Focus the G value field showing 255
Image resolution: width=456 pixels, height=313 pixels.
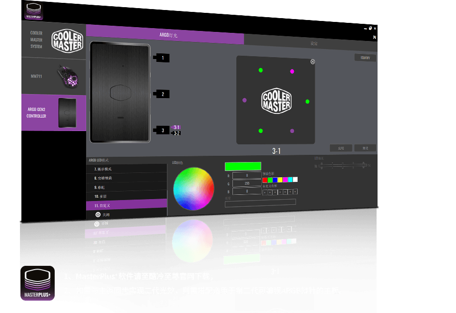[247, 183]
